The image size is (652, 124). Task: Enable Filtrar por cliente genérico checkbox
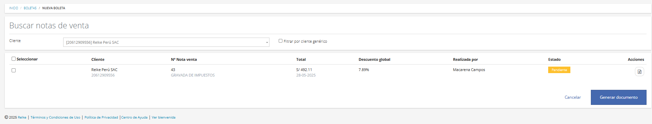point(280,41)
